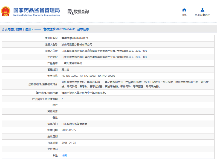
Task: Click the 网上办事大厅 label
Action: pos(202,15)
